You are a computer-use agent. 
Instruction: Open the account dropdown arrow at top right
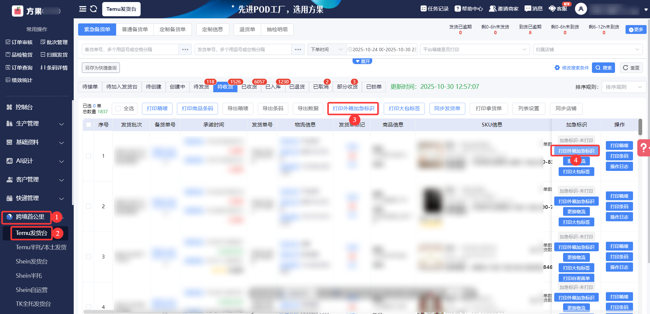click(646, 9)
